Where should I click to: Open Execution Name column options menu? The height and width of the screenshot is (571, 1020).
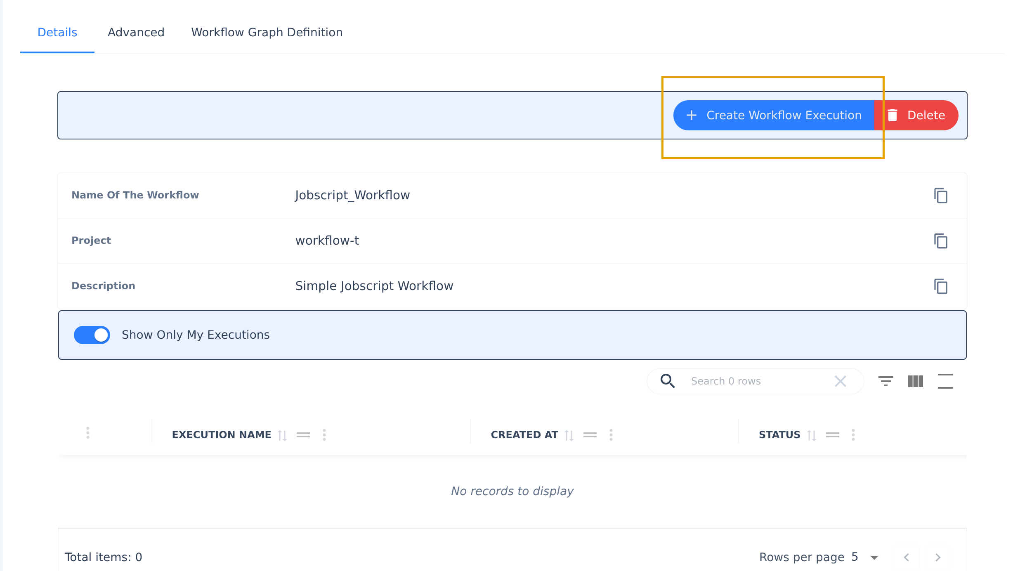[x=324, y=435]
